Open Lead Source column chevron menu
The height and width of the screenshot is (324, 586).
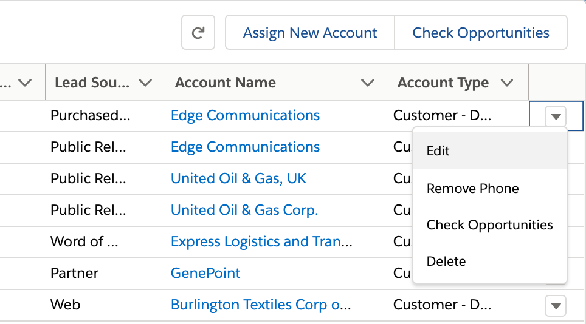click(x=145, y=83)
